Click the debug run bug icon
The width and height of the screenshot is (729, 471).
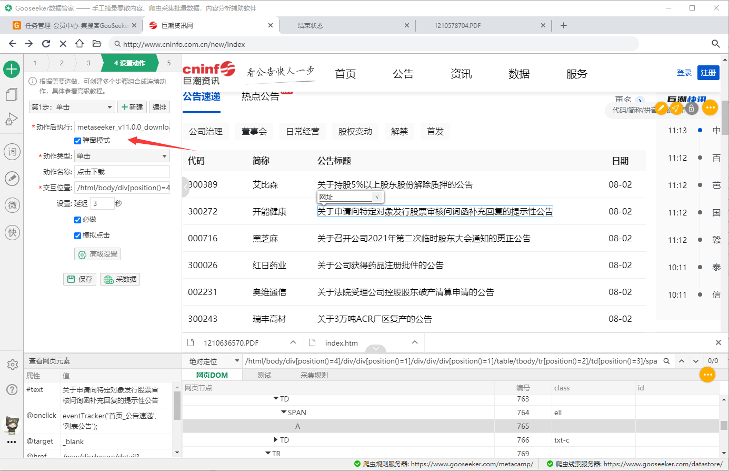coord(12,120)
